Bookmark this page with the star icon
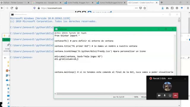 [x=145, y=8]
